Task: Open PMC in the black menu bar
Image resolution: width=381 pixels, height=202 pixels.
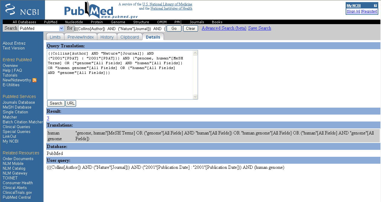Action: (x=178, y=22)
